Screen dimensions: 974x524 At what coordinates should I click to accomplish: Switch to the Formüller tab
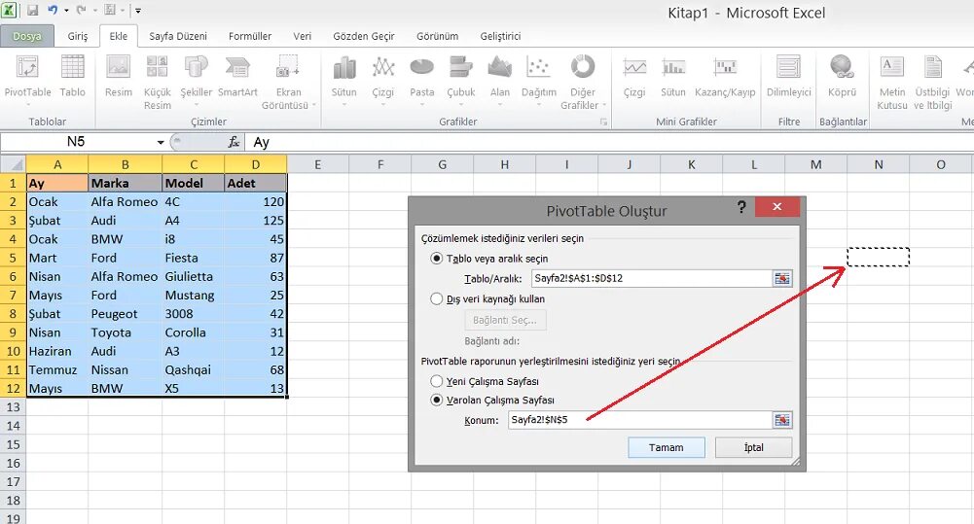250,36
